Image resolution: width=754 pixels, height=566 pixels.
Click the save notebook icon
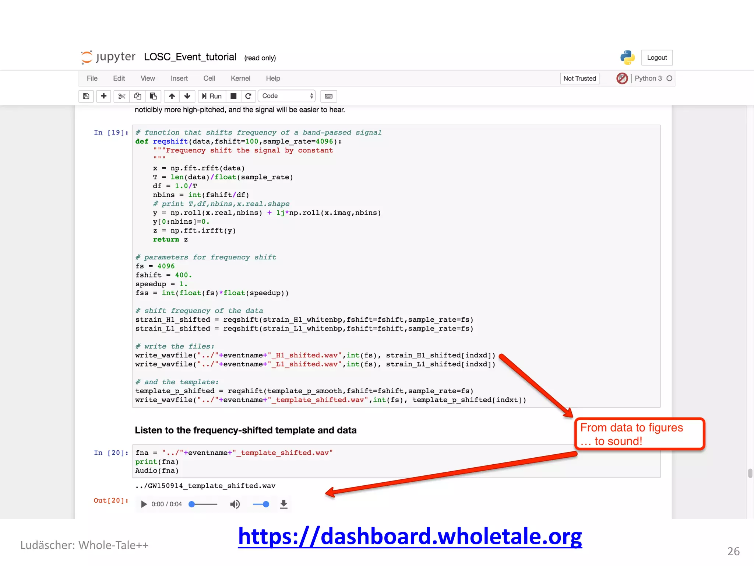point(86,96)
